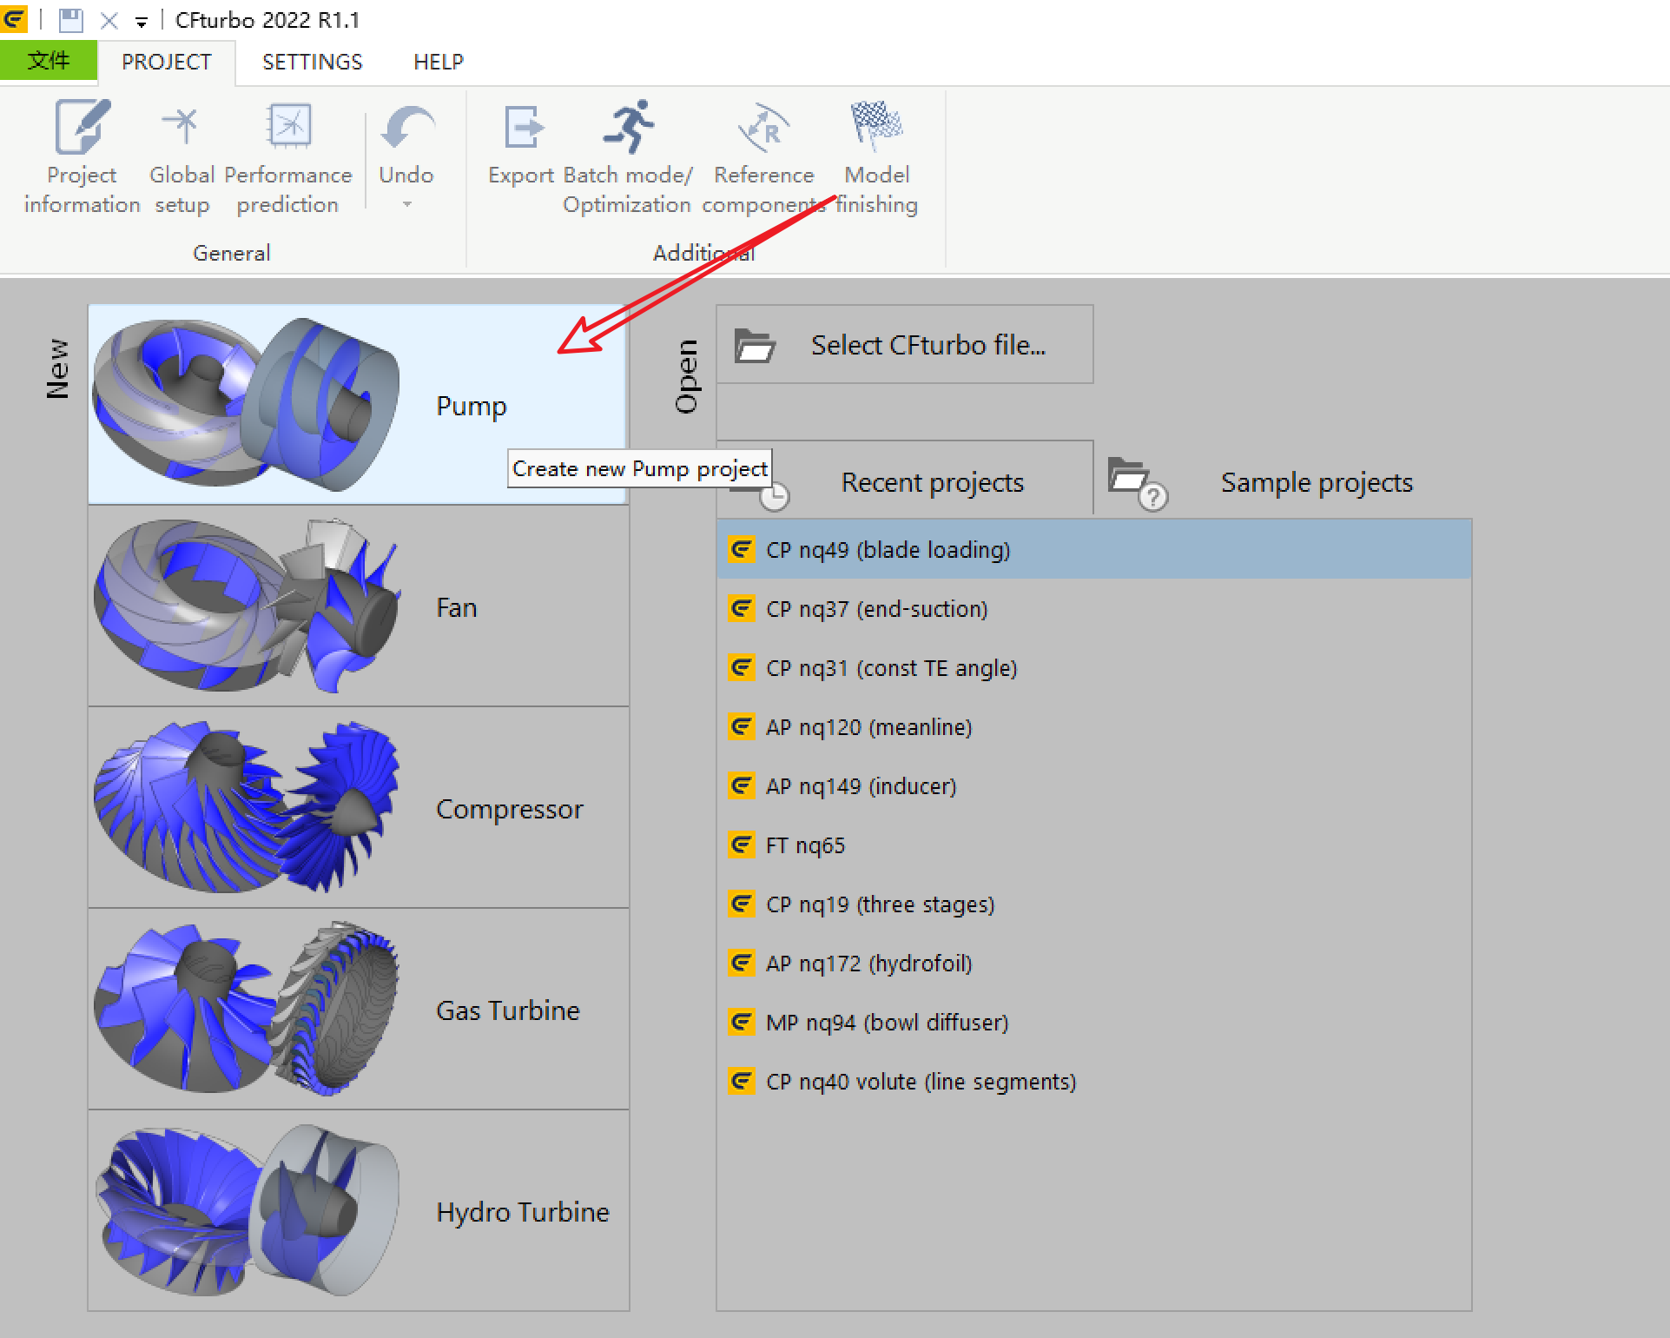
Task: Click file icon beside CP nq49 (blade loading)
Action: pos(741,549)
